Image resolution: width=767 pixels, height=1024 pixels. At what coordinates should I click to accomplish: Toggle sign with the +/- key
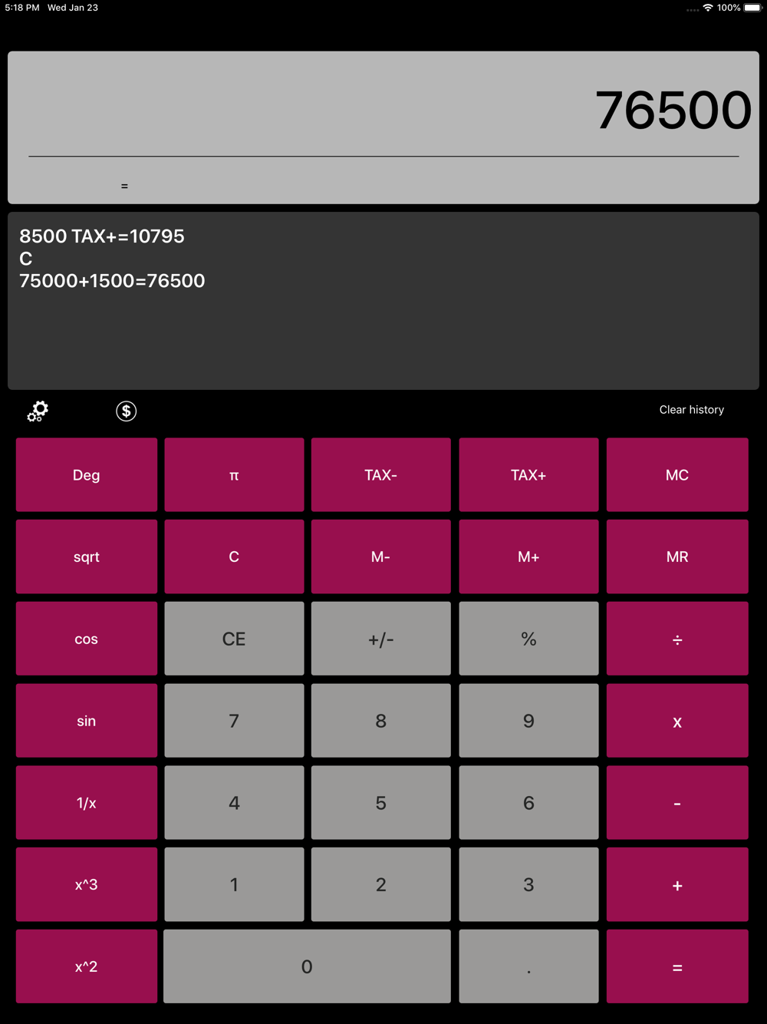[x=381, y=639]
